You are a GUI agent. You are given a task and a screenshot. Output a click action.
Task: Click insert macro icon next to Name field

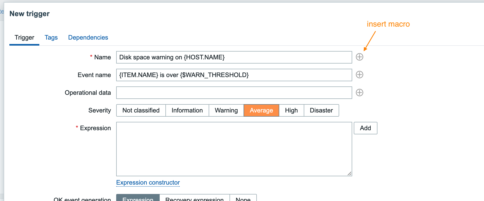[359, 57]
